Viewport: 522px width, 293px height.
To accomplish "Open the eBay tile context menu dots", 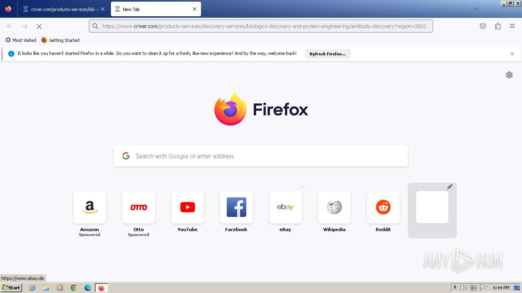I will click(303, 187).
